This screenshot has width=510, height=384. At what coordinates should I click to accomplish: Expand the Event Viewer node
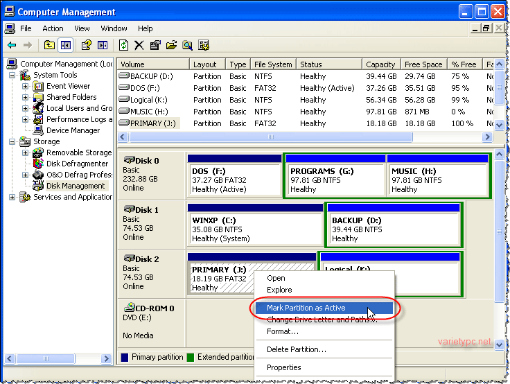pos(26,87)
